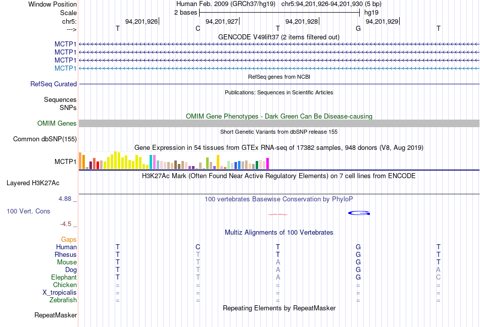Open 100 vertebrates Basewise Conservation by PhyloP title
480x327 pixels.
click(x=279, y=199)
